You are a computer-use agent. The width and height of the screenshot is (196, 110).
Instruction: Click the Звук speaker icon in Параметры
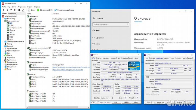click(x=93, y=44)
